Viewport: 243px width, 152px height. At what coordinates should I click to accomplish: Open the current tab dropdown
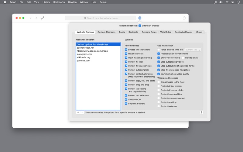point(193,50)
